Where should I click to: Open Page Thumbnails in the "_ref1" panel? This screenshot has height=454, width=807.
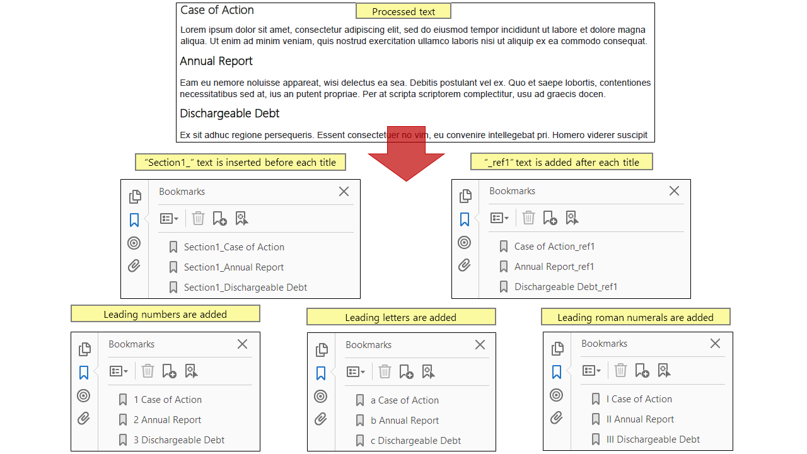pyautogui.click(x=465, y=196)
